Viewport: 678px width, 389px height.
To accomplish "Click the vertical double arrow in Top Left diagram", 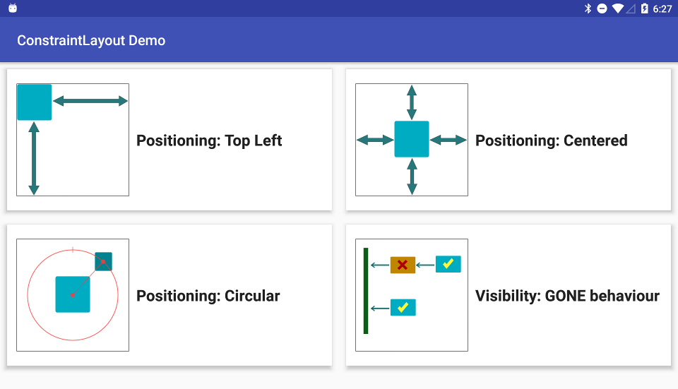I will click(x=33, y=158).
